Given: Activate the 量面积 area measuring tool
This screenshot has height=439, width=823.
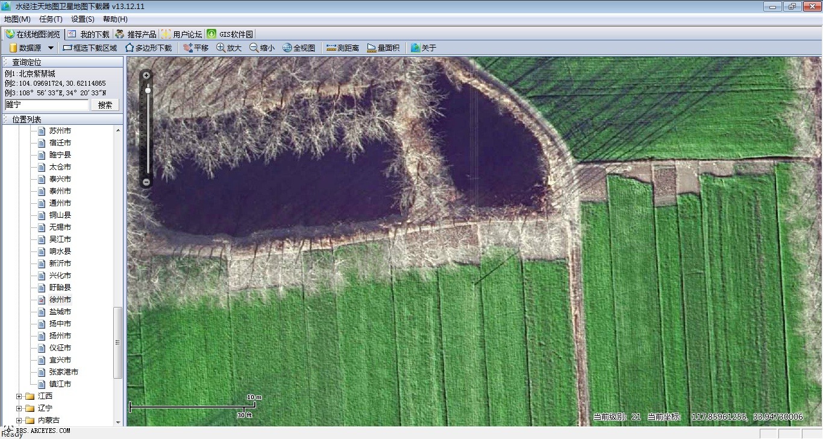Looking at the screenshot, I should click(383, 48).
